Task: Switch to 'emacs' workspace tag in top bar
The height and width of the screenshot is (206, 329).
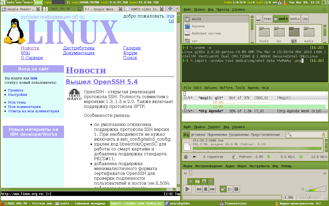Action: point(28,2)
